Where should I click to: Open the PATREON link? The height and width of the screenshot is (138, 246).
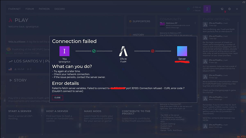(44, 9)
